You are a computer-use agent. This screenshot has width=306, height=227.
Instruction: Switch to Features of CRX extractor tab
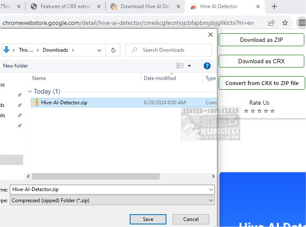[65, 6]
